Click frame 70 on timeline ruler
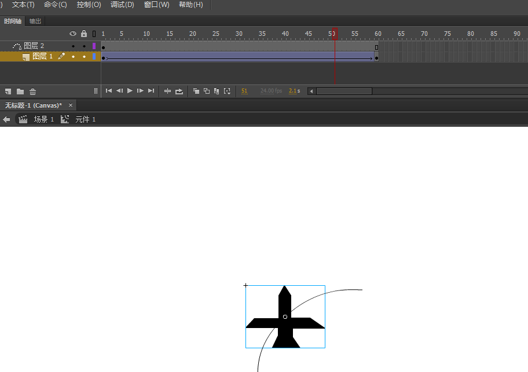Image resolution: width=528 pixels, height=372 pixels. coord(423,34)
